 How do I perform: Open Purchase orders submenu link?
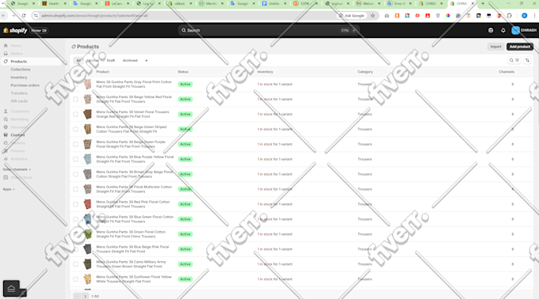[25, 85]
